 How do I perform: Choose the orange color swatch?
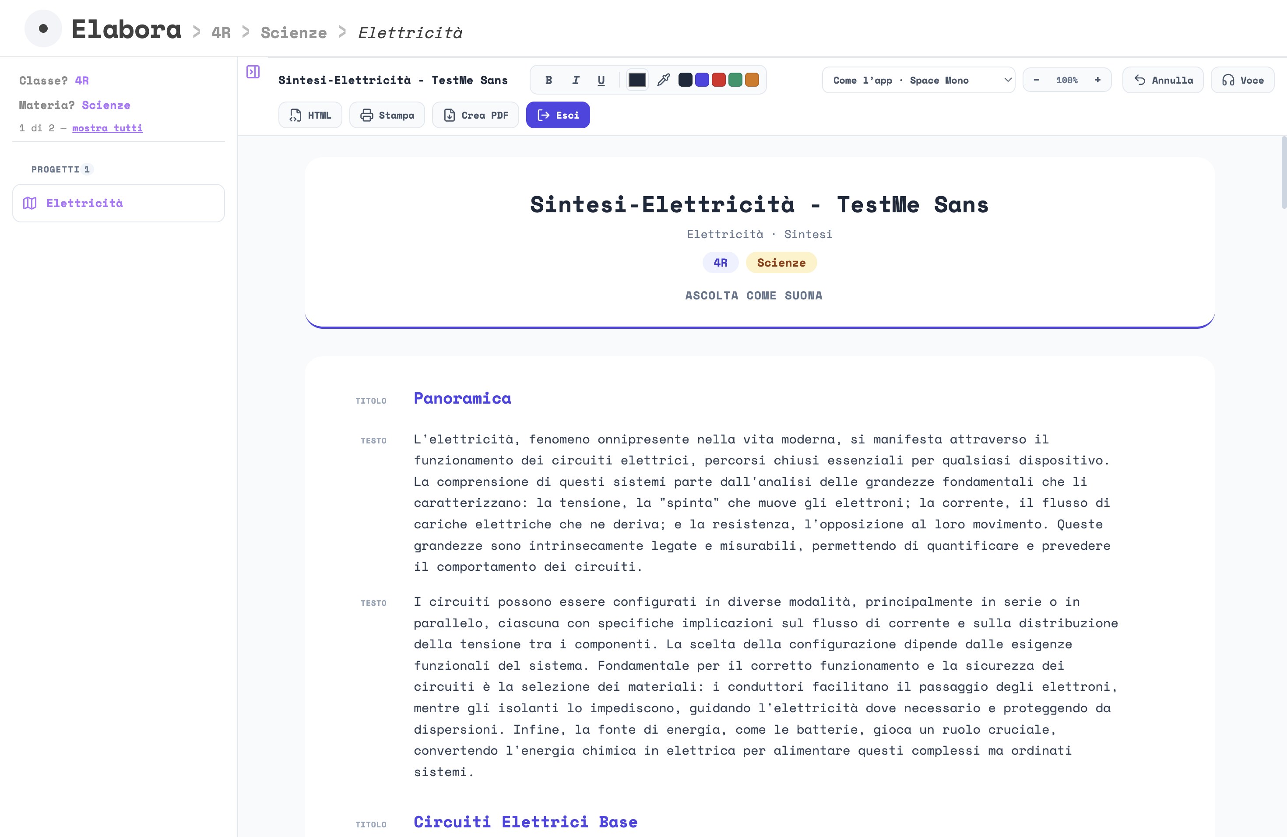[x=752, y=80]
